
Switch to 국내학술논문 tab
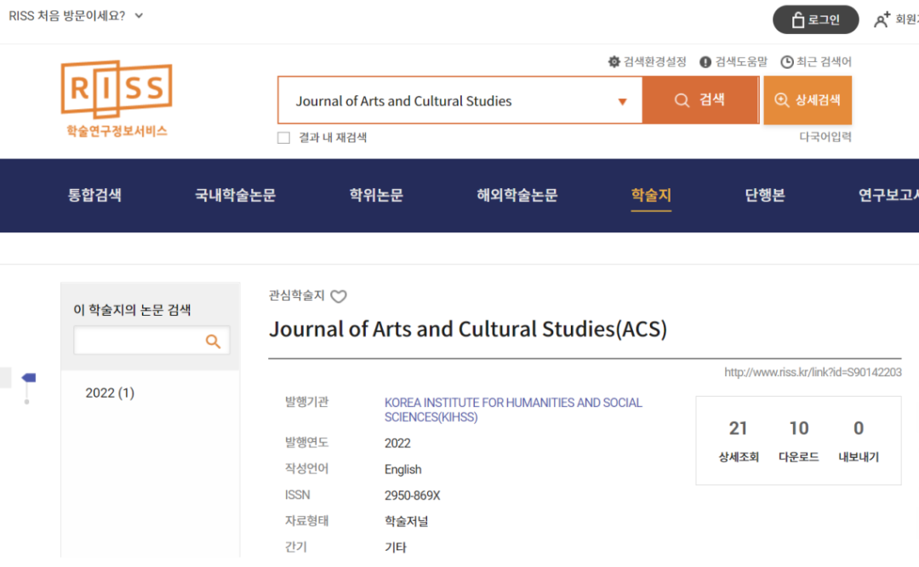click(x=235, y=195)
